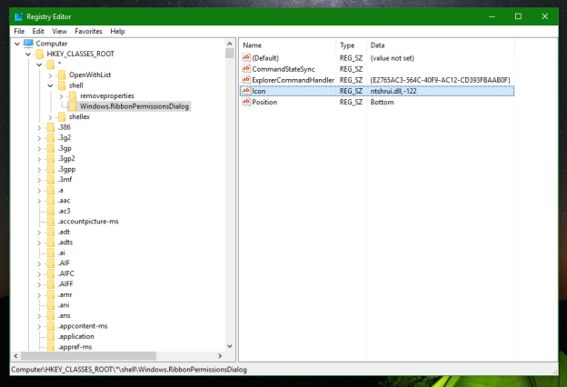Viewport: 567px width, 387px height.
Task: Click the icon beside ExplorerCommandHandler value
Action: (245, 80)
